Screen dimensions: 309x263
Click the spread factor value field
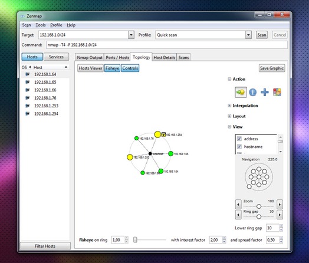point(273,240)
